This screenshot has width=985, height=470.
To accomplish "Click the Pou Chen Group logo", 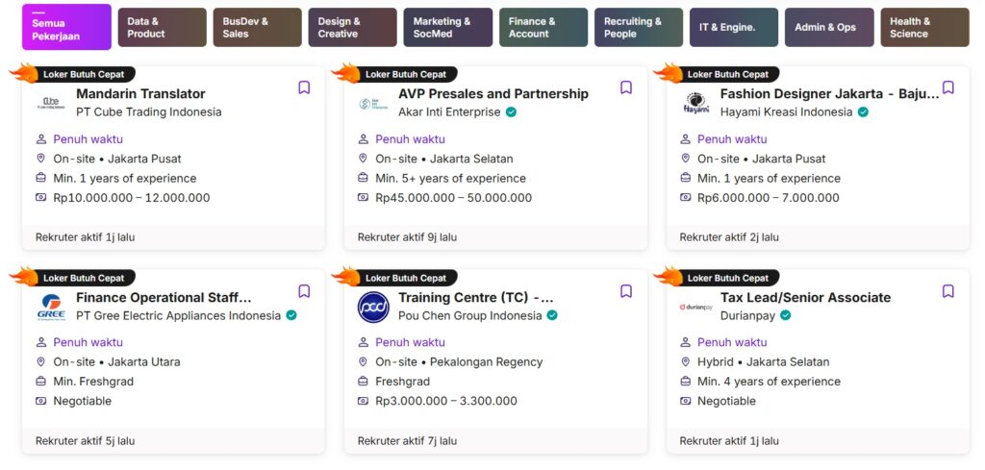I will click(x=373, y=307).
